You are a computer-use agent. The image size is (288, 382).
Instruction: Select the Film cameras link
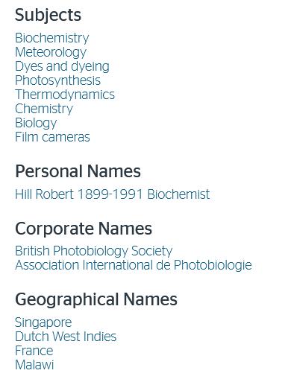coord(52,137)
